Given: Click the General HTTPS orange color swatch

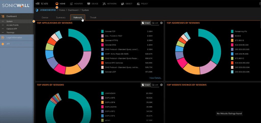Looking at the screenshot, I should click(102, 40).
